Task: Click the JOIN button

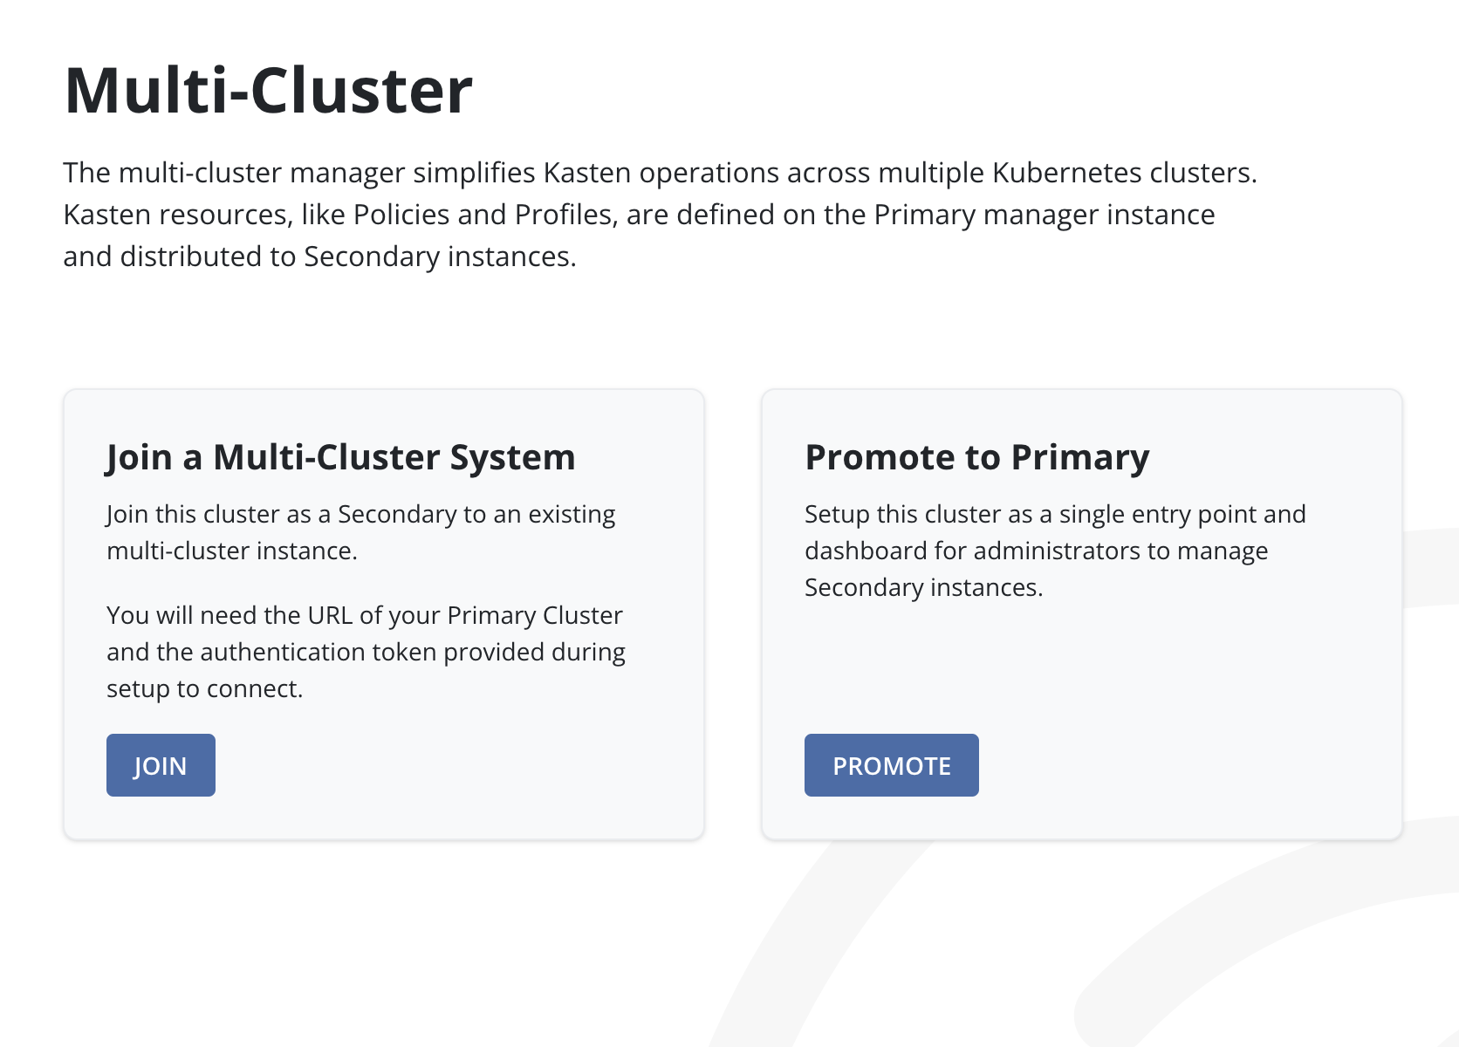Action: (x=161, y=765)
